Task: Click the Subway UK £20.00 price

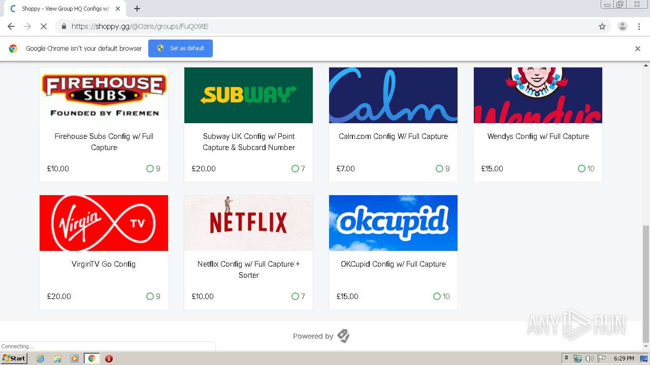Action: click(x=204, y=169)
